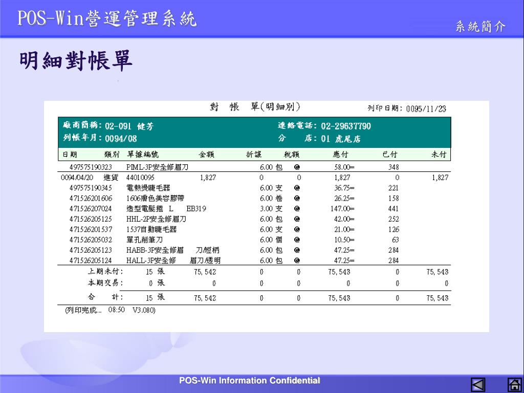Click the 進貨 category cell
The width and height of the screenshot is (524, 393).
(x=111, y=178)
